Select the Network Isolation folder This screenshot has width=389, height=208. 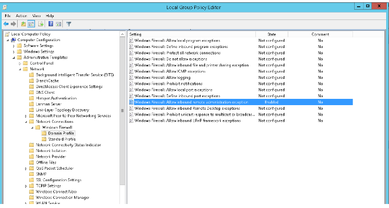coord(51,151)
